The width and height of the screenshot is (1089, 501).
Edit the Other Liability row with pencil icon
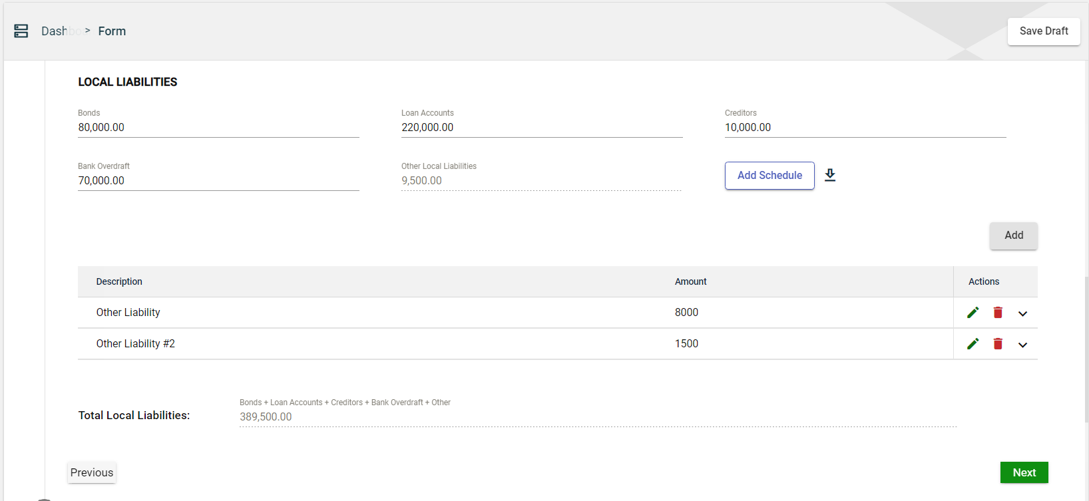pyautogui.click(x=973, y=313)
